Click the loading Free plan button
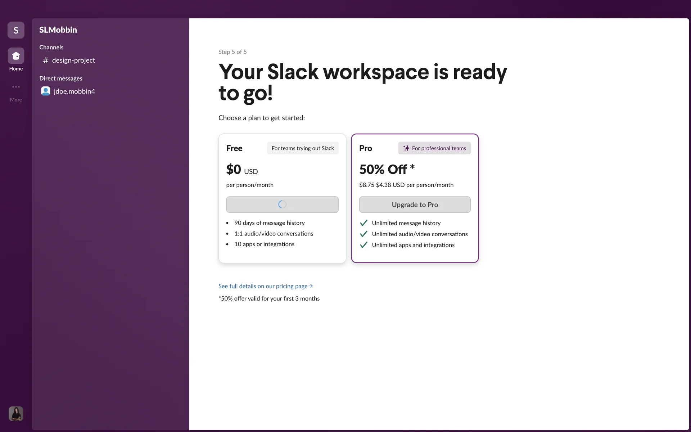691x432 pixels. click(x=282, y=204)
